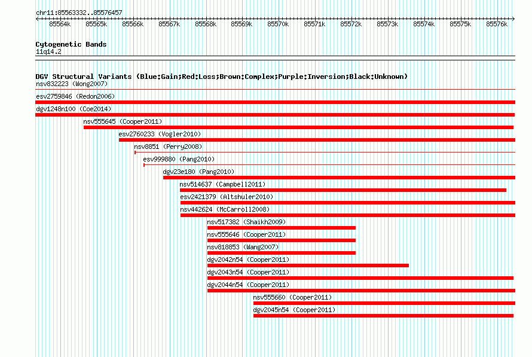Select the nsv517382 (Shaikh2009) label

246,222
